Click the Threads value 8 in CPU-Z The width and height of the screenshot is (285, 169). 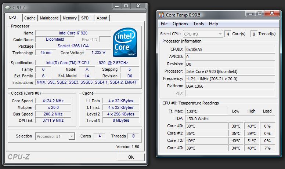[133, 136]
